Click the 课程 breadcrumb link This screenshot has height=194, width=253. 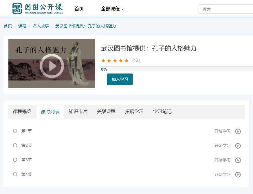click(22, 26)
